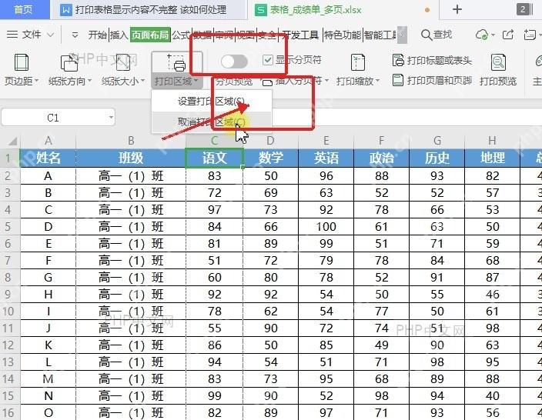This screenshot has height=420, width=542.
Task: Click the 地理 header cell
Action: pos(493,158)
